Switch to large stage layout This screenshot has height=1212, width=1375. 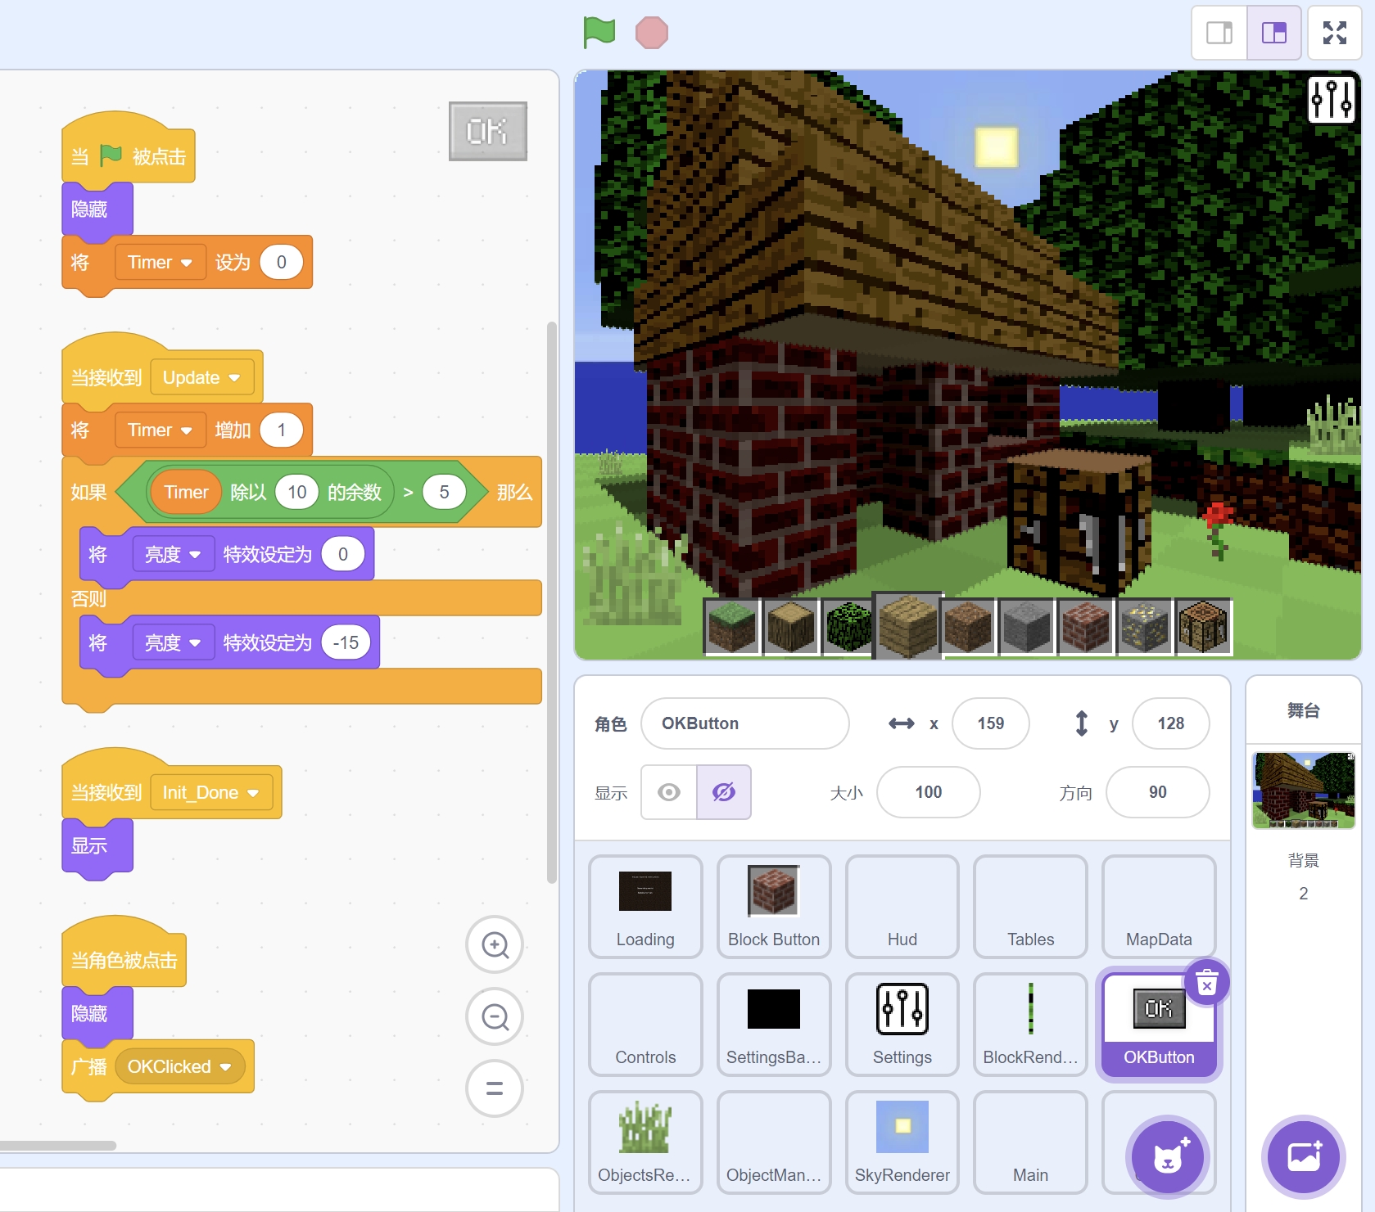click(x=1274, y=33)
